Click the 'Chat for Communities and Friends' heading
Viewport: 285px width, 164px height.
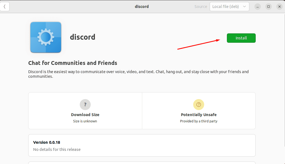pyautogui.click(x=73, y=63)
